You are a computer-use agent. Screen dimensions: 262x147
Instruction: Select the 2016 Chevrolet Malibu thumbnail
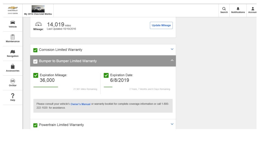tap(38, 9)
